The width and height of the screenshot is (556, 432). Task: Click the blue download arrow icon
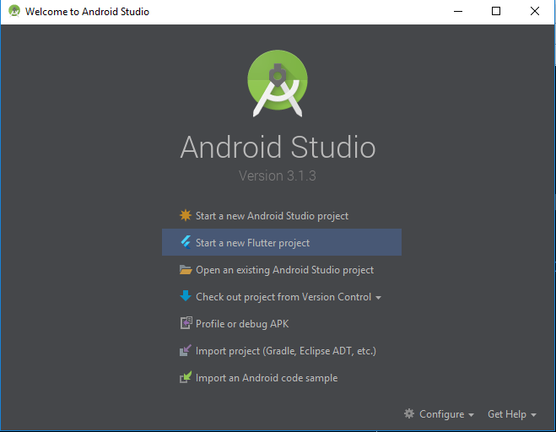click(x=186, y=296)
